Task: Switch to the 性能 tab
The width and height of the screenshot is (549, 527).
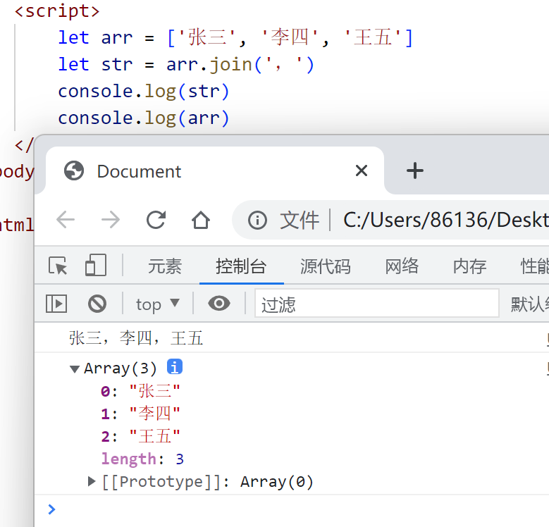Action: (x=535, y=266)
